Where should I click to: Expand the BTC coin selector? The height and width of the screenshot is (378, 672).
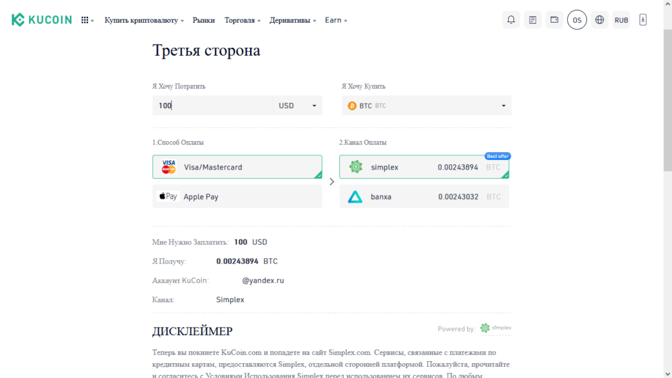click(427, 106)
